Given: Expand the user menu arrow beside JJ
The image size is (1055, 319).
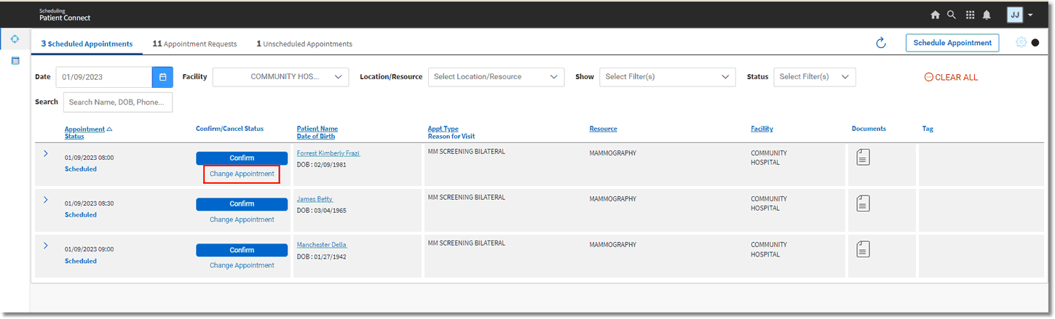Looking at the screenshot, I should 1031,15.
